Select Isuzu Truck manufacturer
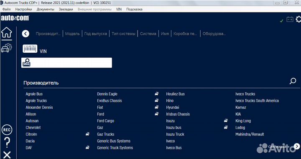301x159 pixels. (x=175, y=134)
